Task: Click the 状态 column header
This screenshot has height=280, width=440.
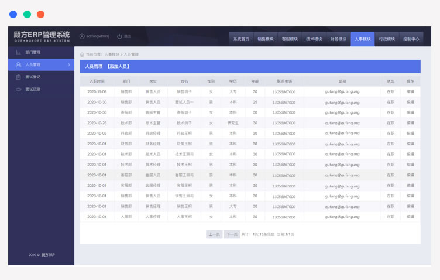Action: click(391, 81)
